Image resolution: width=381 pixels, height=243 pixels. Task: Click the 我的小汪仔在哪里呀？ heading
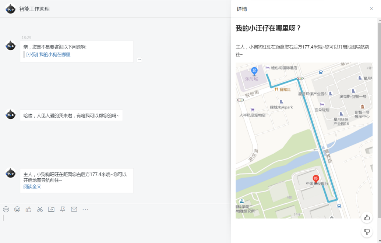pos(268,28)
